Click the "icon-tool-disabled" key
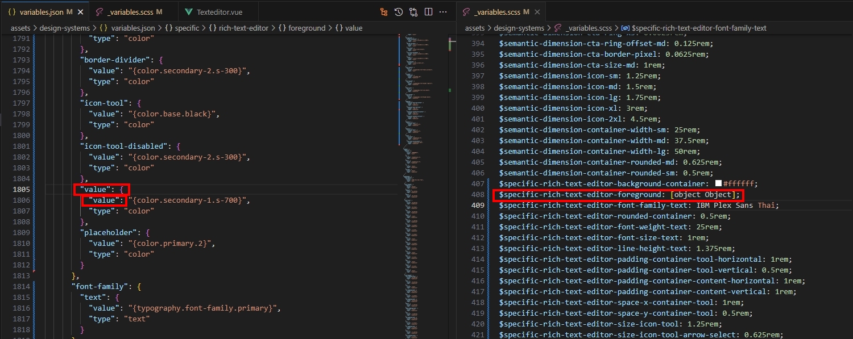The image size is (853, 339). tap(126, 146)
